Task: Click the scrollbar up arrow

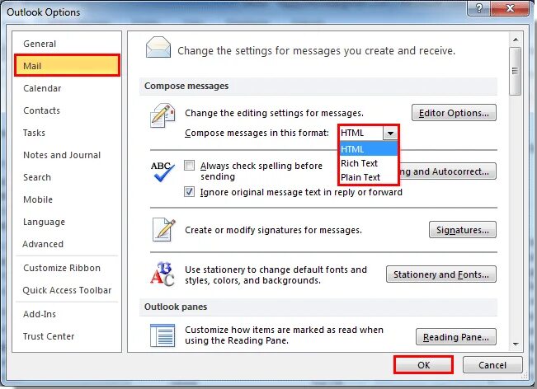Action: [x=516, y=40]
